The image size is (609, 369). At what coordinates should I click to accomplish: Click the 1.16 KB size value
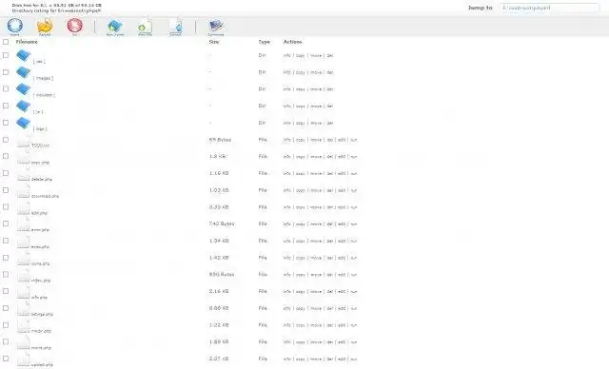point(219,173)
